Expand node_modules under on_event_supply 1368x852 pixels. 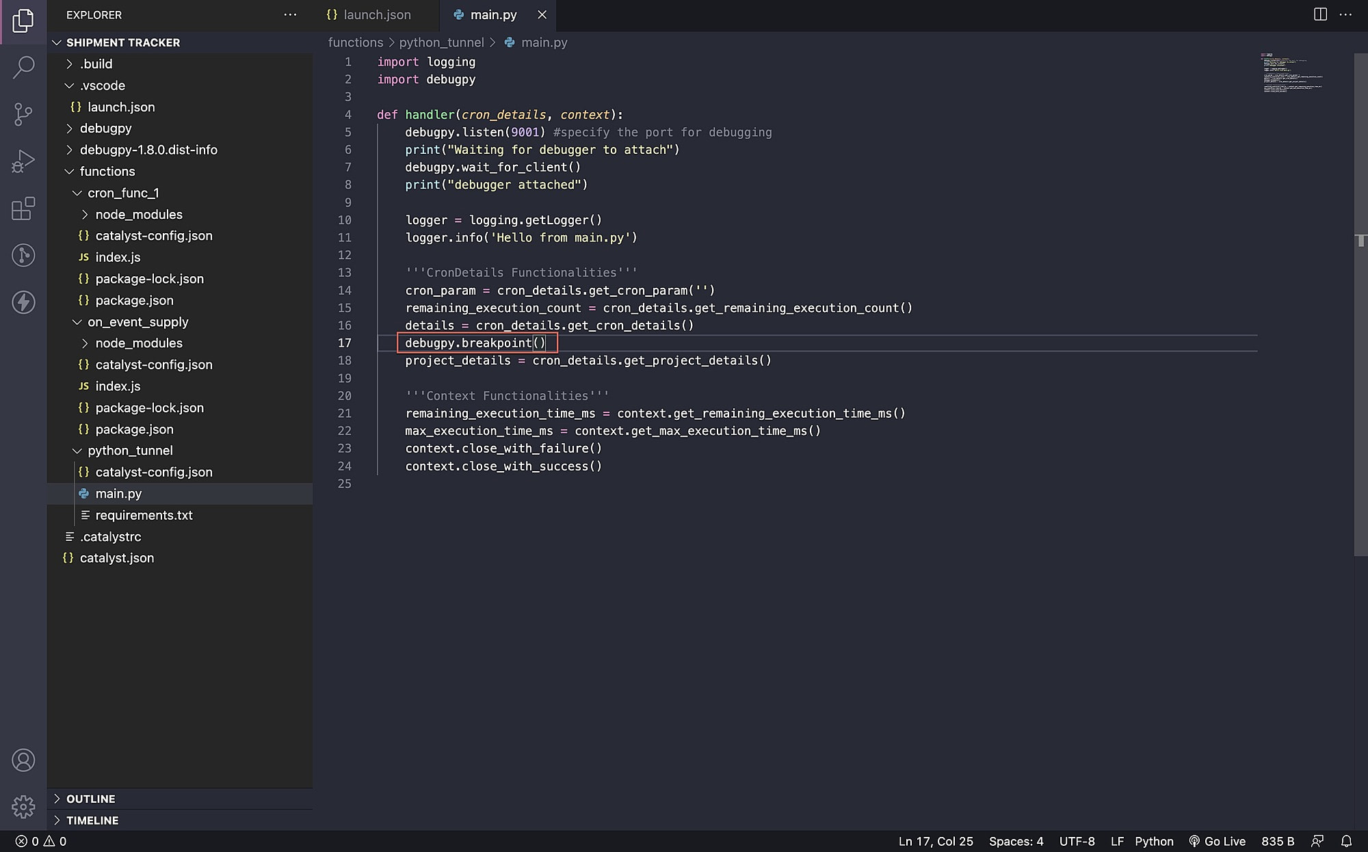(x=181, y=343)
